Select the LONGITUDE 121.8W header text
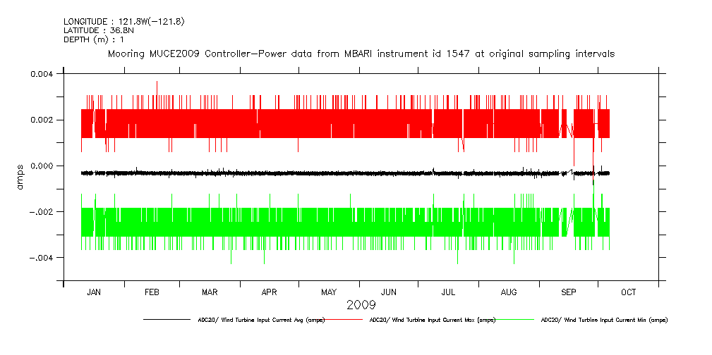This screenshot has height=355, width=712. point(123,22)
